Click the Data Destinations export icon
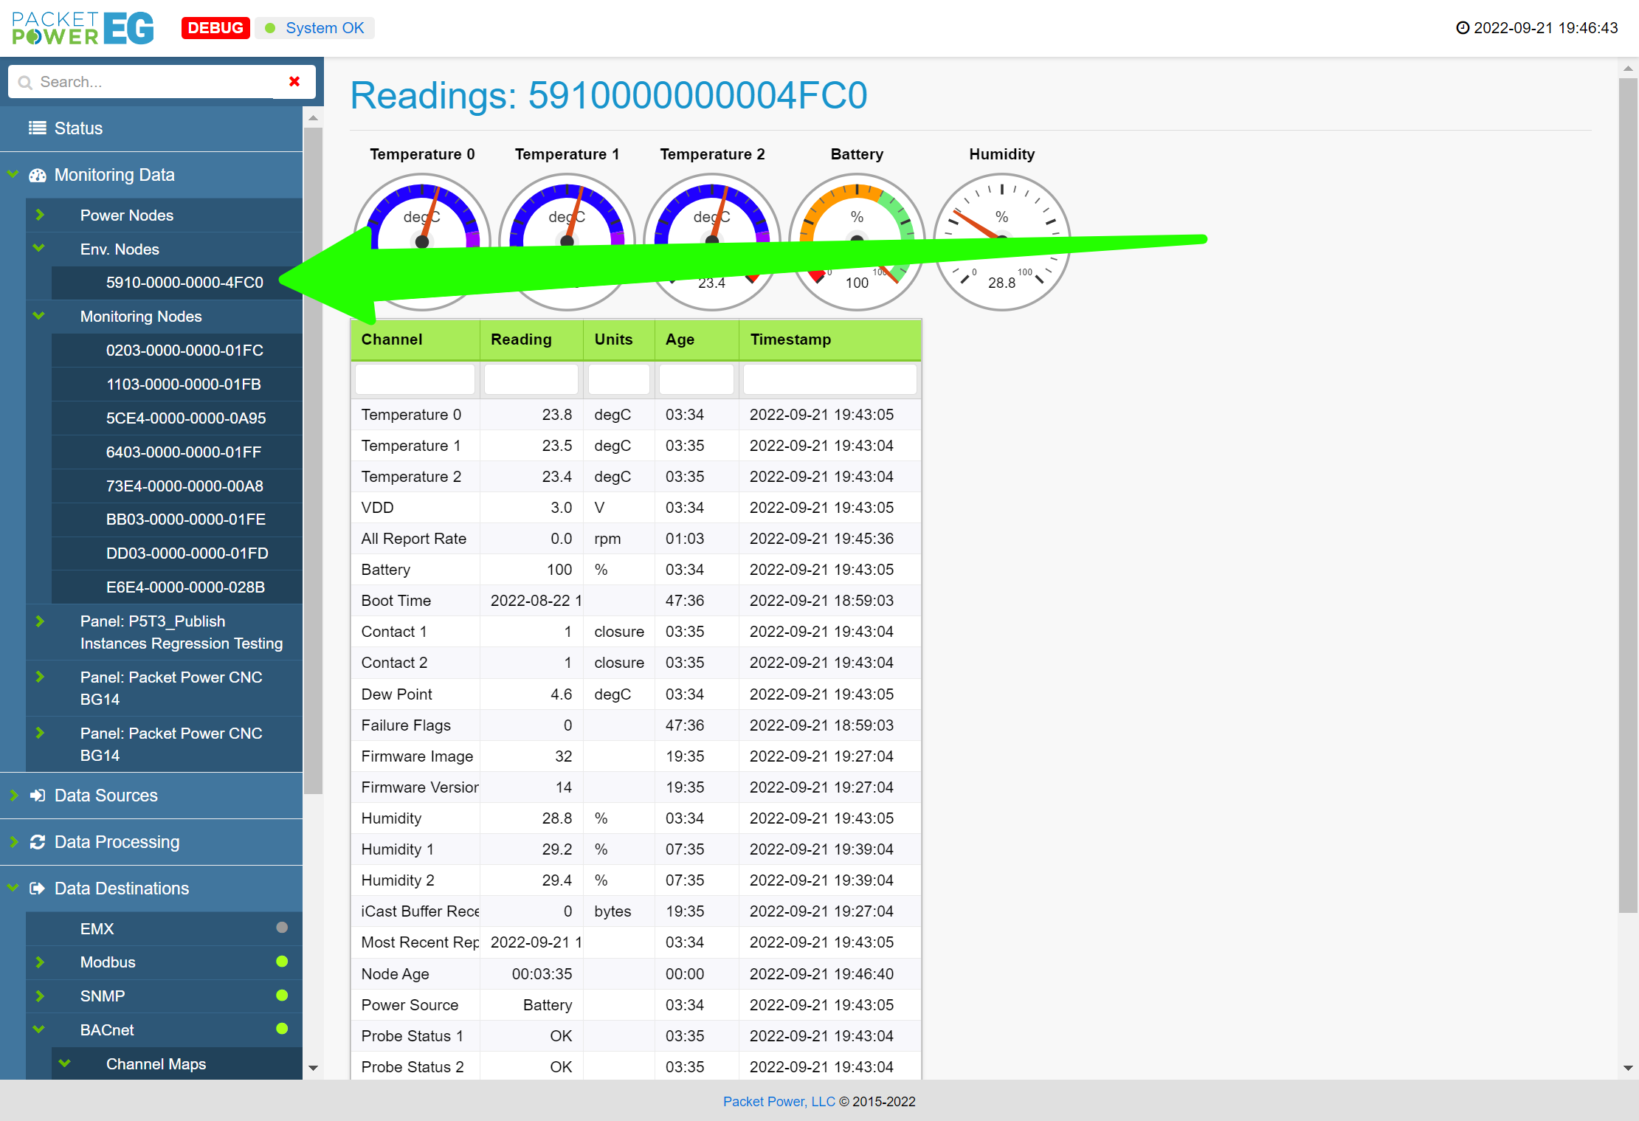The height and width of the screenshot is (1121, 1639). (x=37, y=889)
